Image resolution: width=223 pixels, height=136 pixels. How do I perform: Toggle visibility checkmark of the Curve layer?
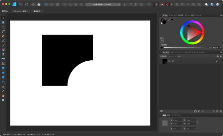[x=217, y=61]
